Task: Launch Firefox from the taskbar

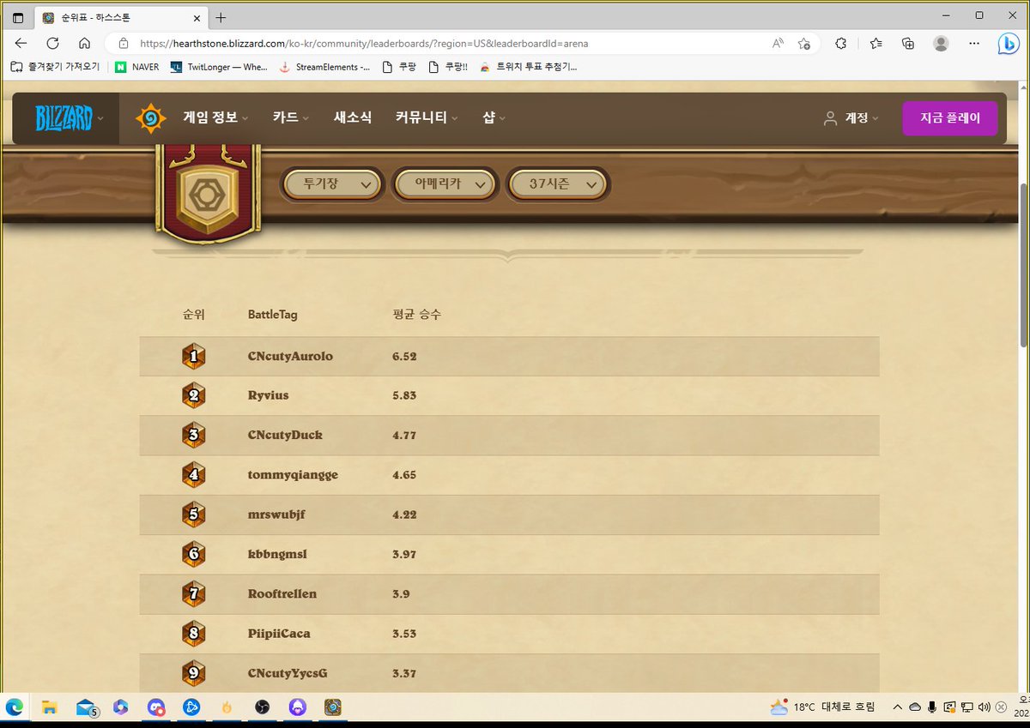Action: click(227, 707)
